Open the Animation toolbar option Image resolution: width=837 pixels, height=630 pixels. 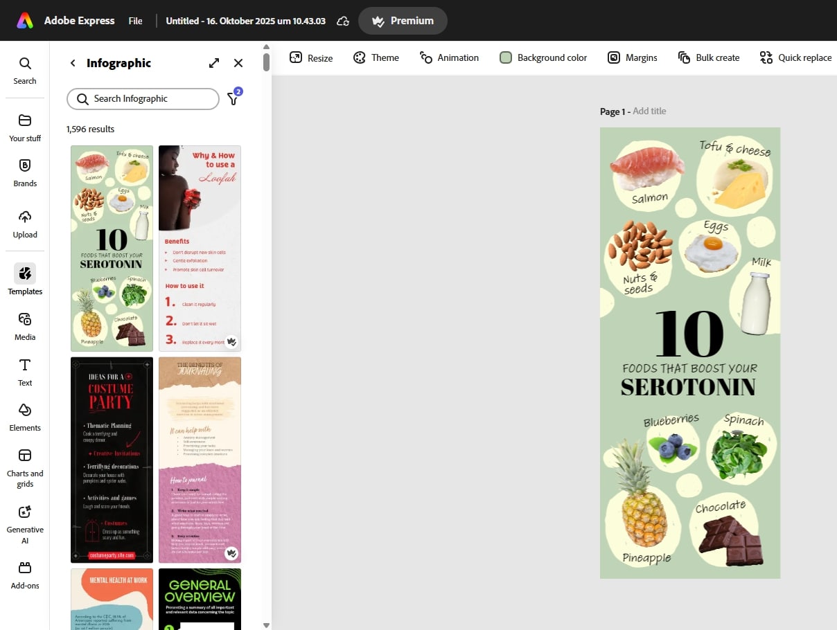coord(449,57)
